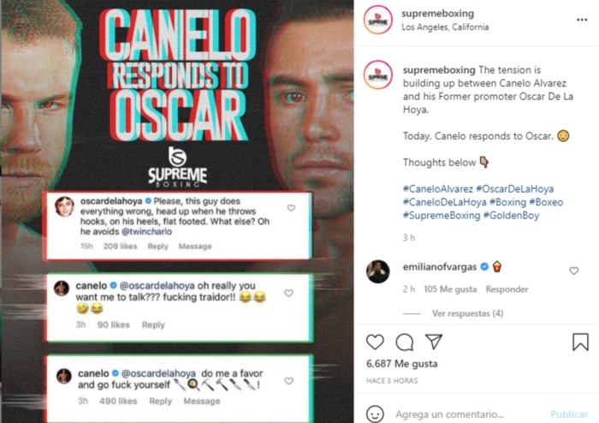Viewport: 599px width, 423px height.
Task: Open the #CaneloAlvarez hashtag
Action: pos(438,188)
